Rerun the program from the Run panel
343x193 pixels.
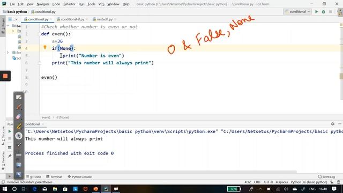point(10,131)
